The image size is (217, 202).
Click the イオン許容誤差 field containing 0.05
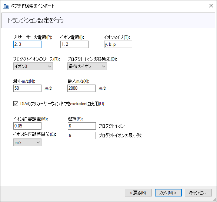click(x=27, y=126)
